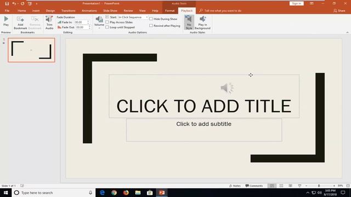This screenshot has height=197, width=351.
Task: Collapse the ribbon with the chevron
Action: [x=347, y=32]
